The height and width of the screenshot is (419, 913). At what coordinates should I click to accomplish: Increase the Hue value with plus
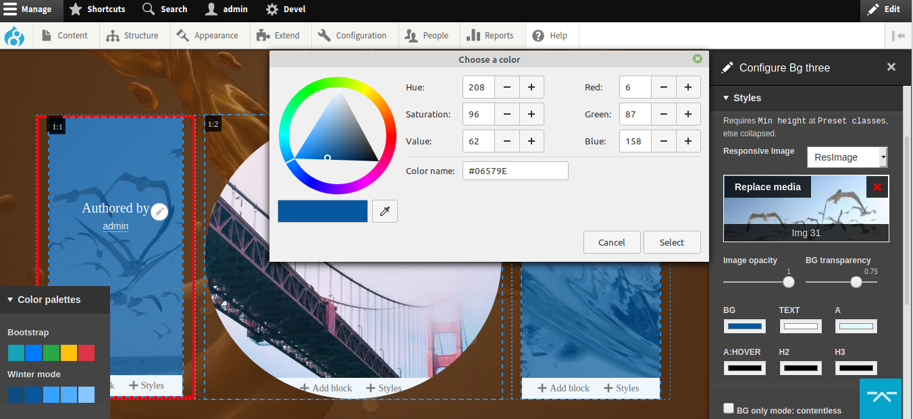531,87
